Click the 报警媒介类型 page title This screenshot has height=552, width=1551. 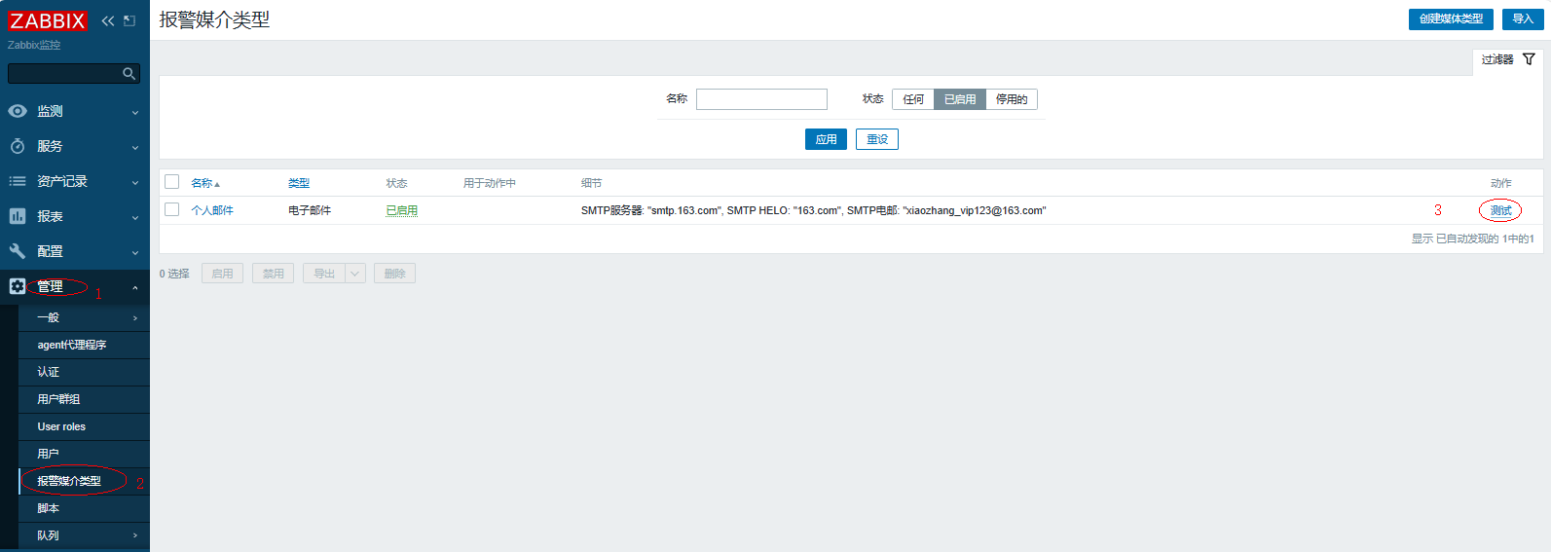point(214,19)
